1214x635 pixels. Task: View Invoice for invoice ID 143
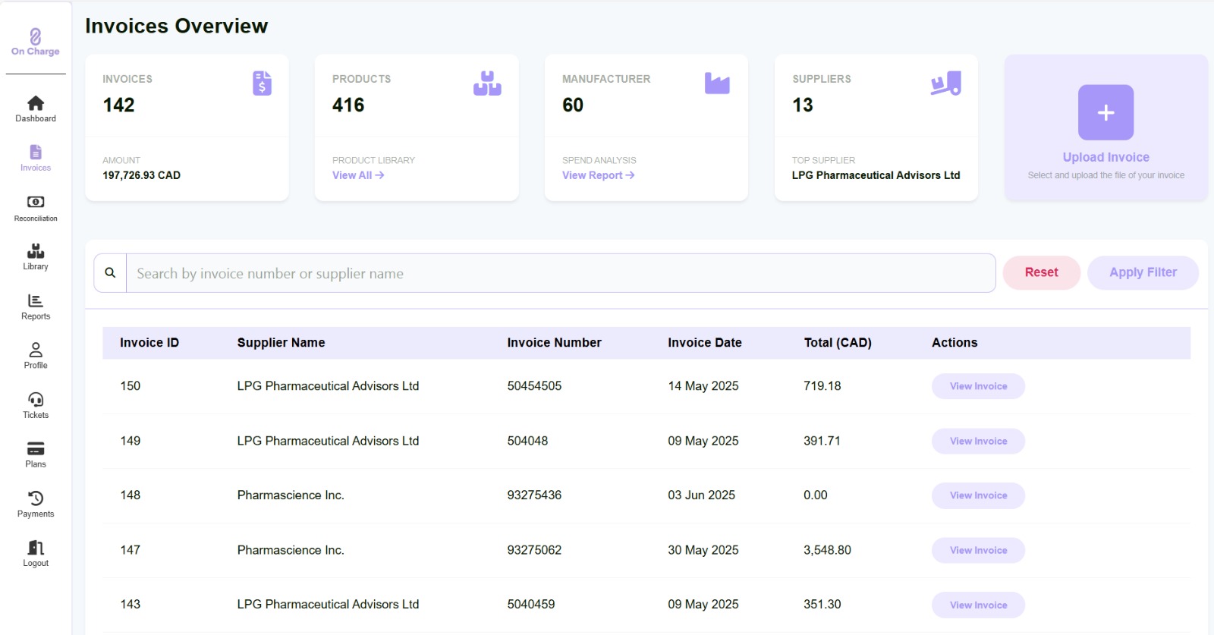[x=979, y=605]
